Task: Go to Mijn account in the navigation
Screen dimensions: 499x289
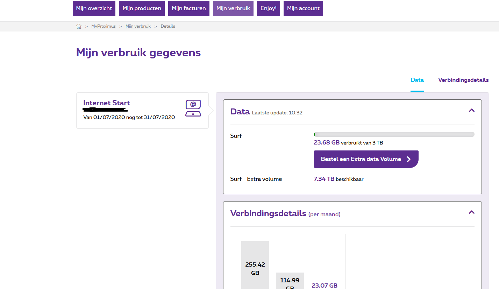Action: pyautogui.click(x=303, y=8)
